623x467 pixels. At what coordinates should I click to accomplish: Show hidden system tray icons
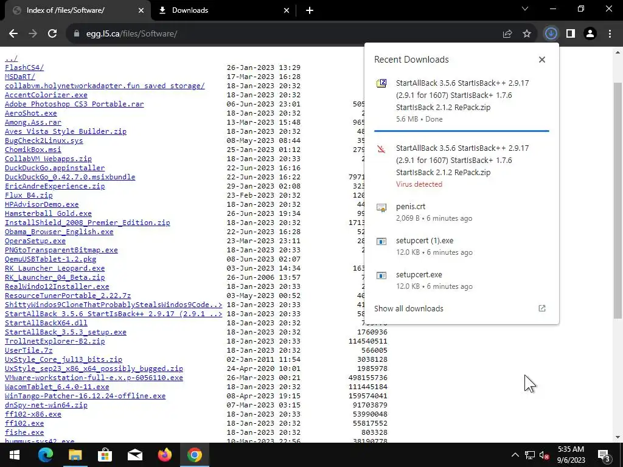click(515, 455)
